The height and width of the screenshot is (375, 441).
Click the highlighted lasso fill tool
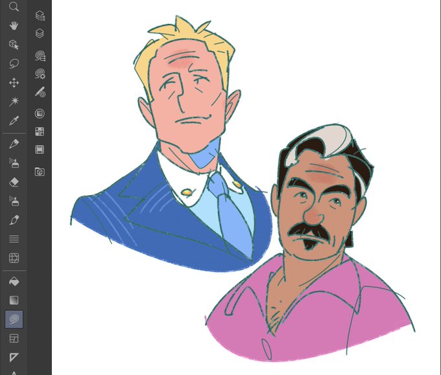14,319
